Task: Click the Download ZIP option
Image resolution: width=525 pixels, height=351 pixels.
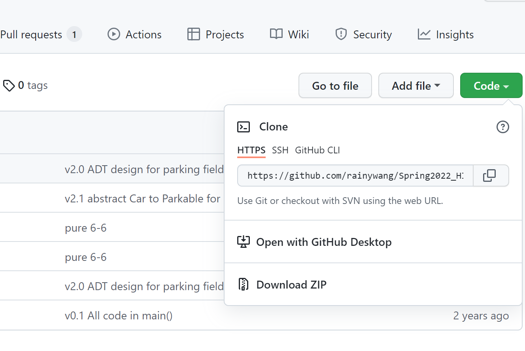Action: 291,285
